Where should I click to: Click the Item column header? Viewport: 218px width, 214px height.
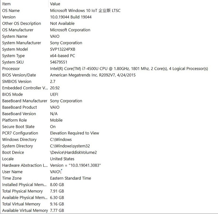6,4
